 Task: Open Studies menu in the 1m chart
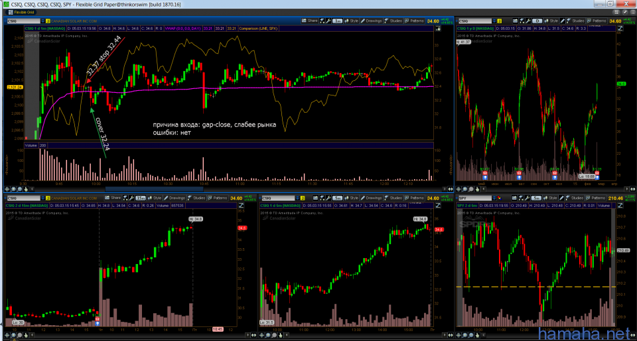pyautogui.click(x=393, y=21)
